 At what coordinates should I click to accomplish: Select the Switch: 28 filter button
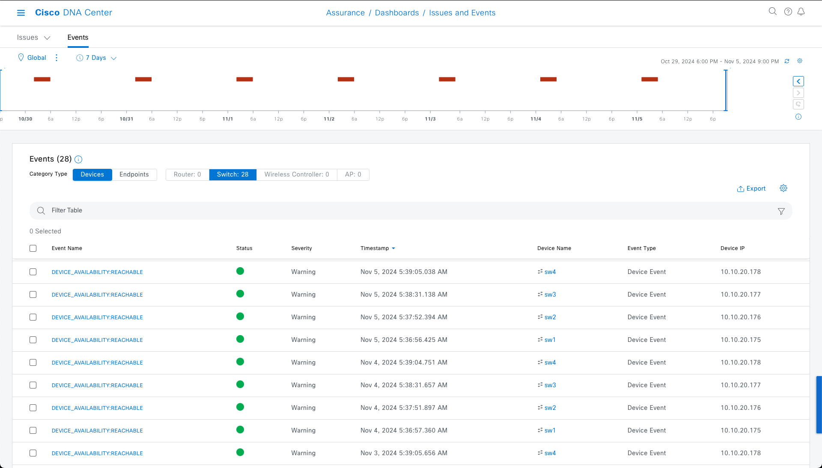232,174
